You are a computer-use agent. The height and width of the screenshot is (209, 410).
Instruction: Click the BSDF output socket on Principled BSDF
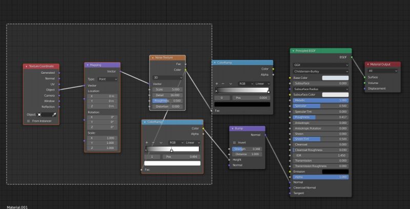coord(352,57)
